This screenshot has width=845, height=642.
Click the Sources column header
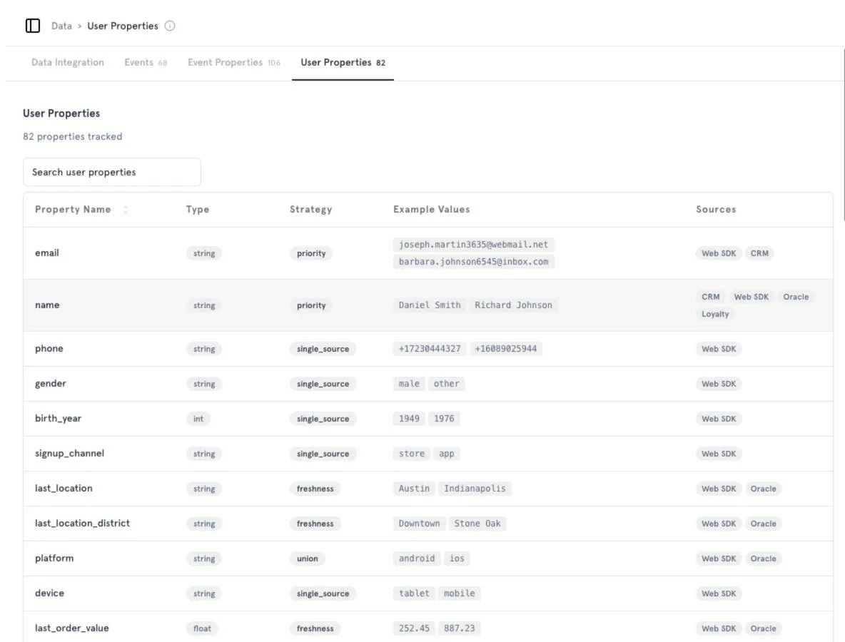click(716, 210)
